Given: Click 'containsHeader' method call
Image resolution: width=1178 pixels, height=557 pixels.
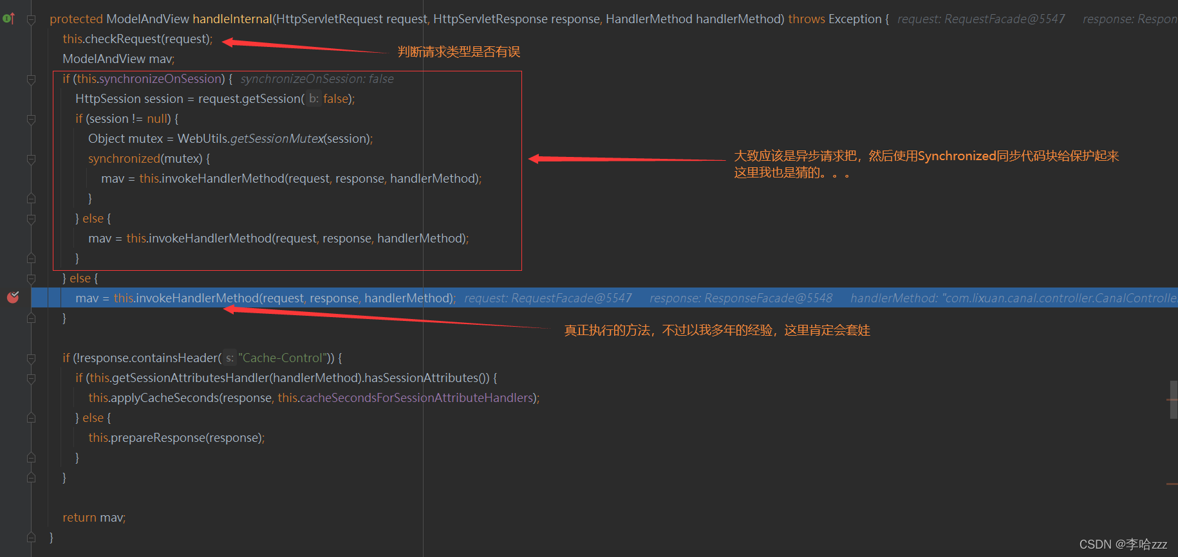Looking at the screenshot, I should [x=176, y=358].
